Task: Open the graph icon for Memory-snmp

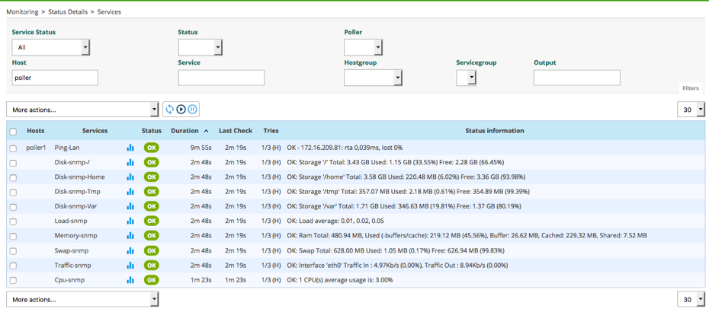Action: [130, 236]
